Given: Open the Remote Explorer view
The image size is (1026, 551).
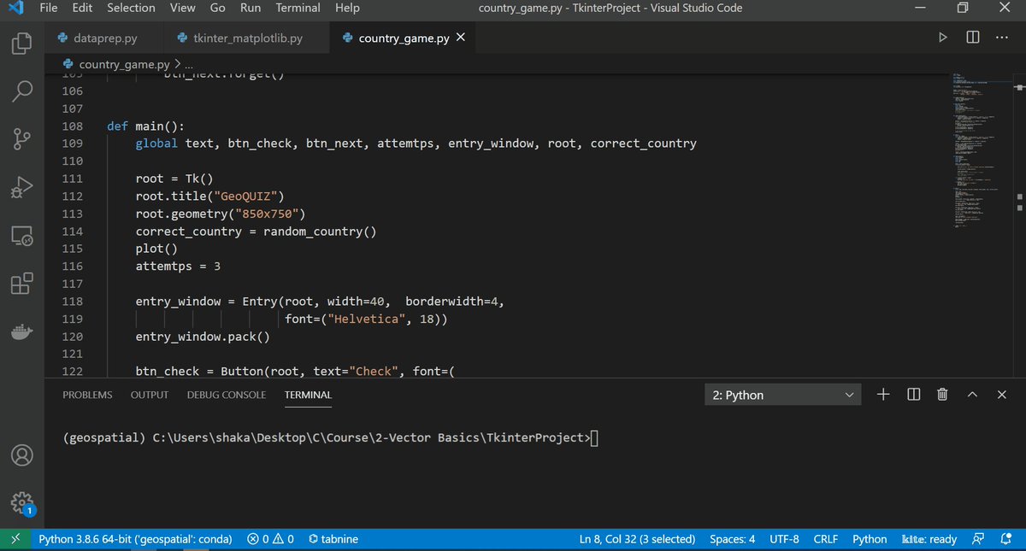Looking at the screenshot, I should tap(21, 235).
